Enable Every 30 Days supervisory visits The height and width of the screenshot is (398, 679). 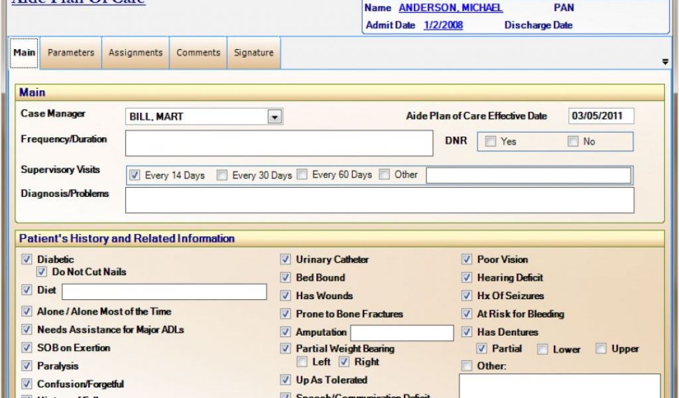223,176
